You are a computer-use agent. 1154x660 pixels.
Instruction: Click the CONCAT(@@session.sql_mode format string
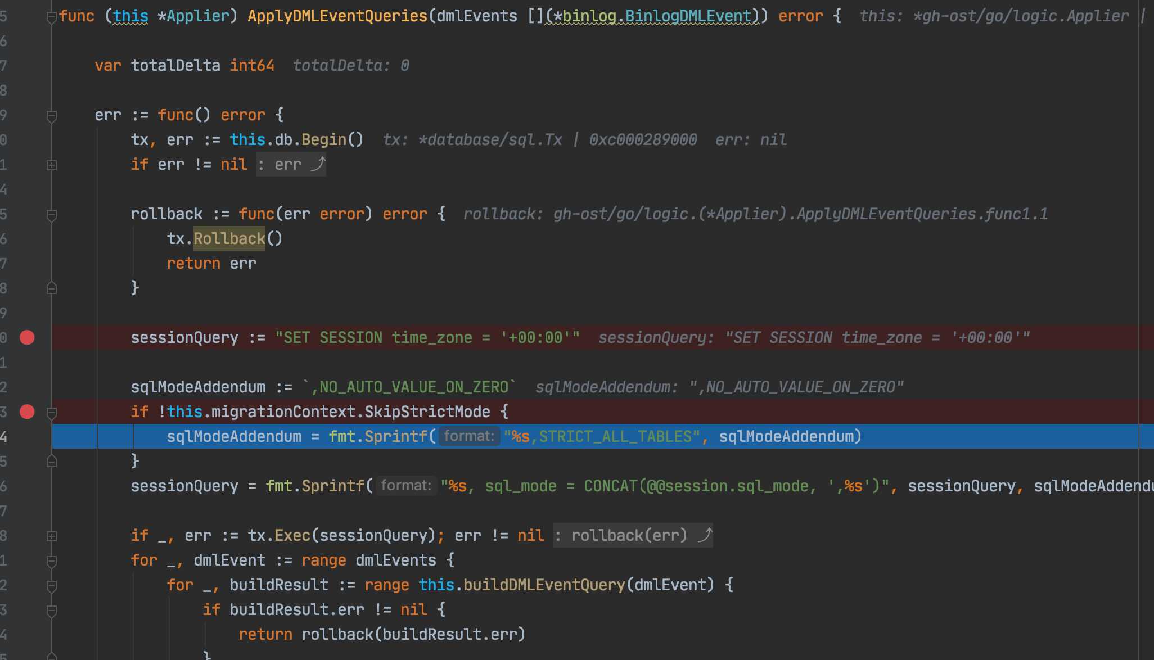(x=665, y=486)
